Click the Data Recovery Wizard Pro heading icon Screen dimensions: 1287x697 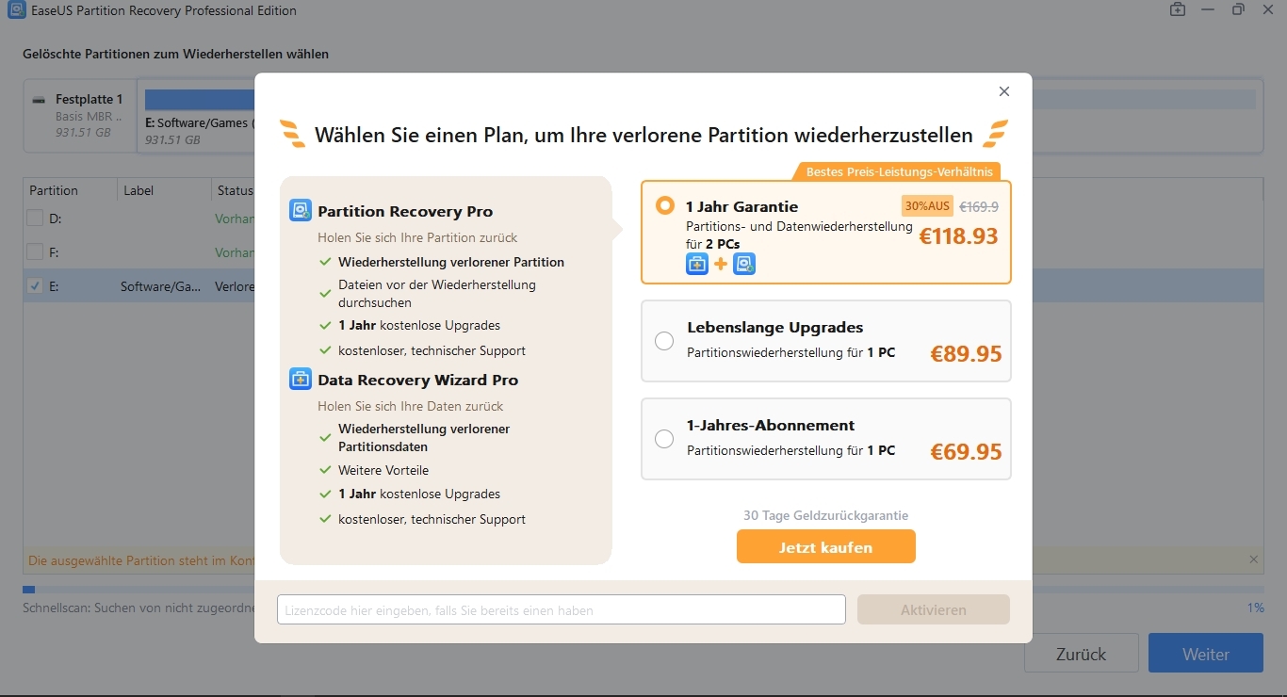pos(301,380)
